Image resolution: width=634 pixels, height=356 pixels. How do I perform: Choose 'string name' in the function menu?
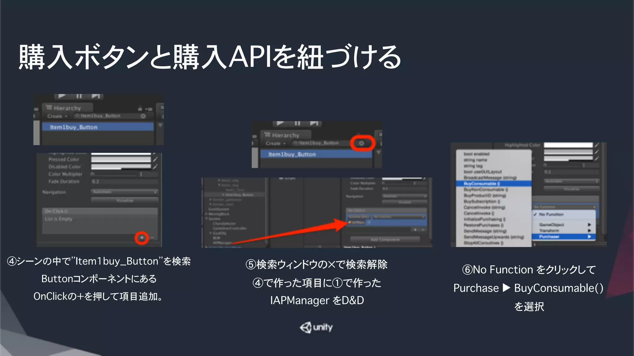pyautogui.click(x=494, y=160)
